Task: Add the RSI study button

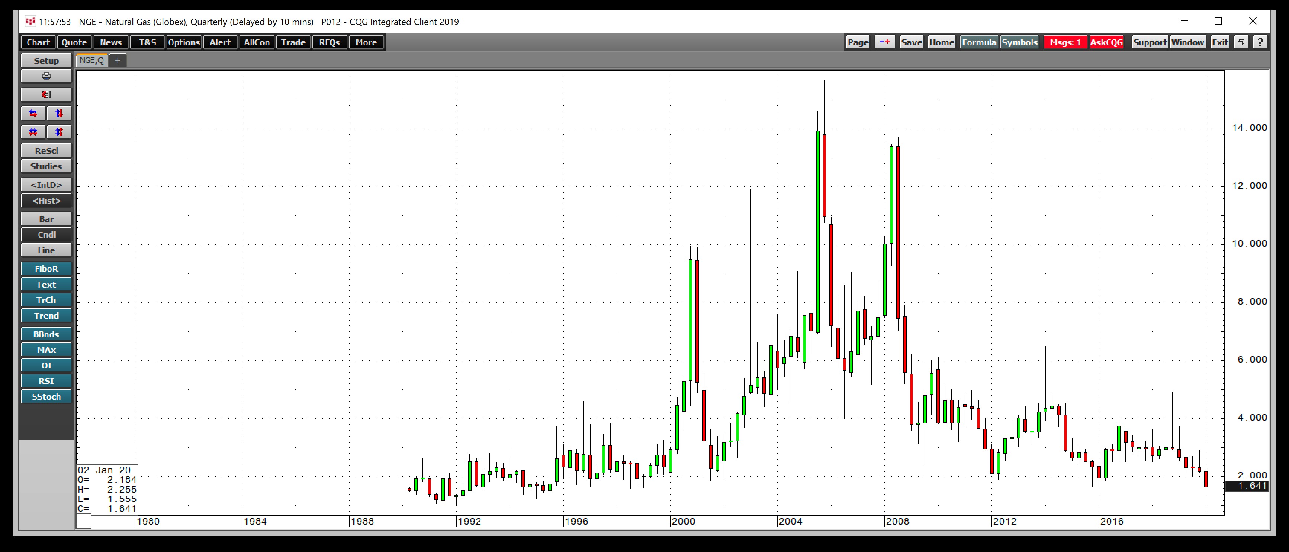Action: (x=46, y=381)
